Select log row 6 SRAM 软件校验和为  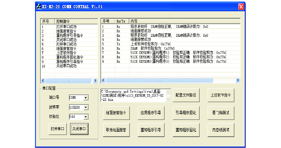point(171,48)
